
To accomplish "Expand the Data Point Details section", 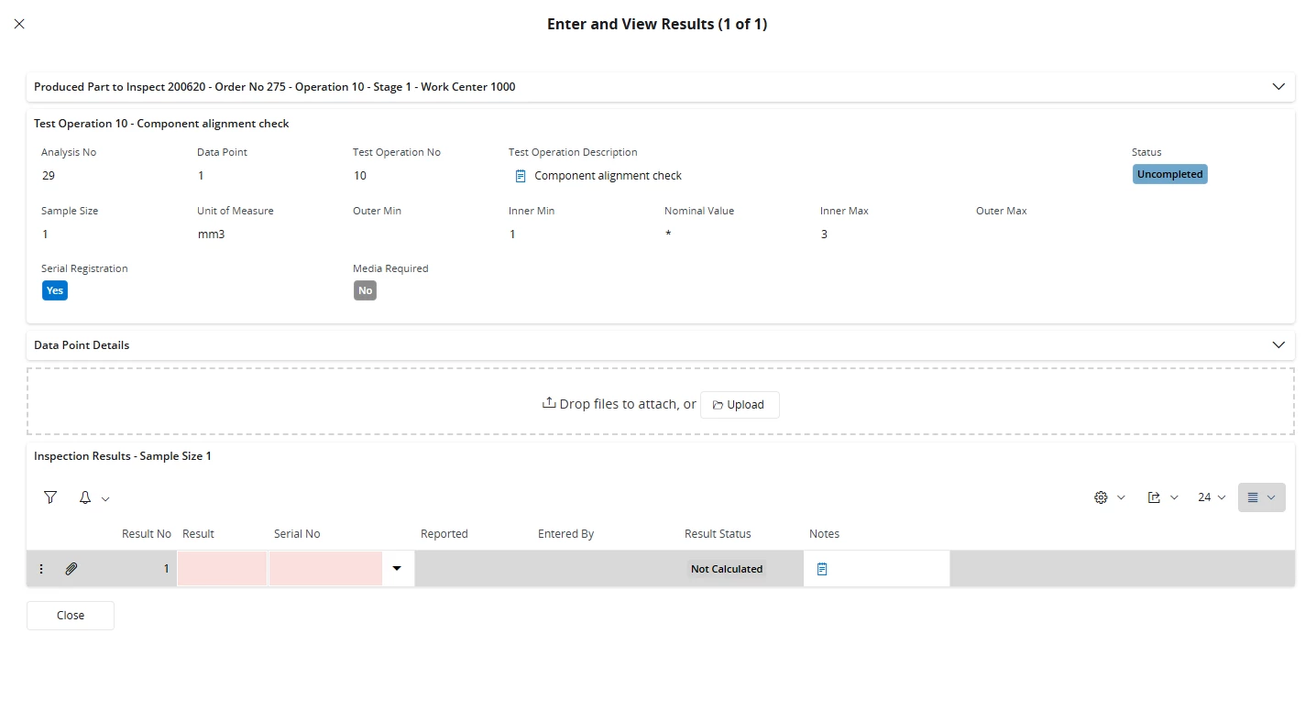I will pos(1278,345).
